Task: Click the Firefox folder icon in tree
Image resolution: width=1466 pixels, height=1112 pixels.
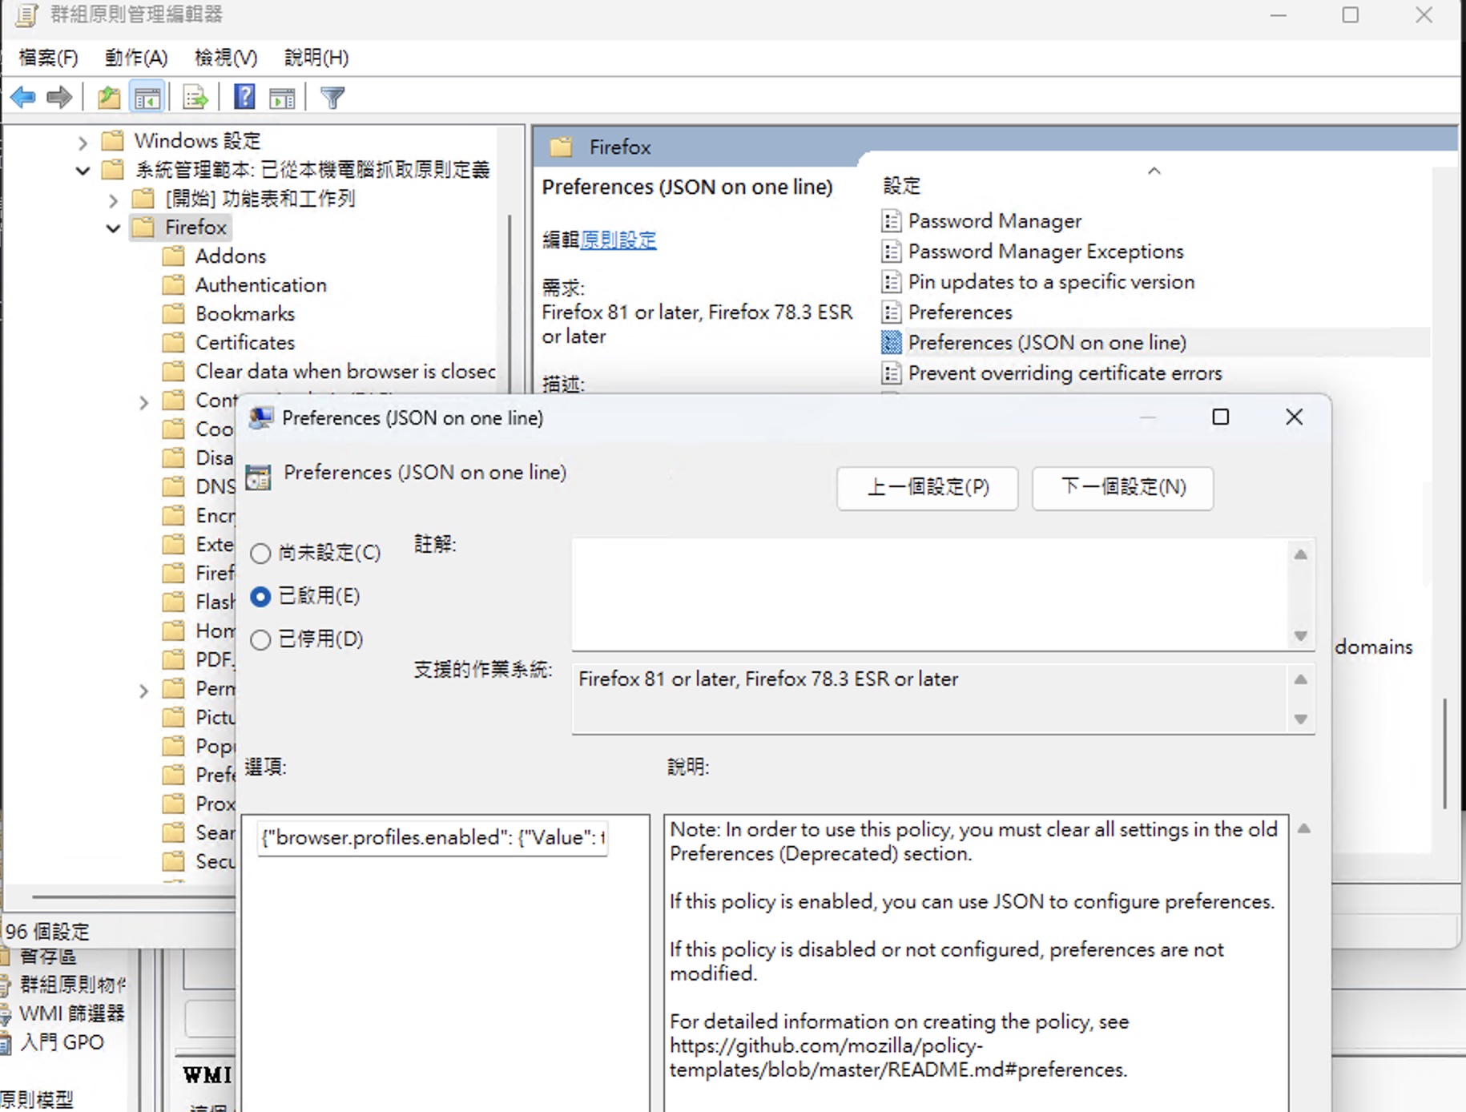Action: click(143, 228)
